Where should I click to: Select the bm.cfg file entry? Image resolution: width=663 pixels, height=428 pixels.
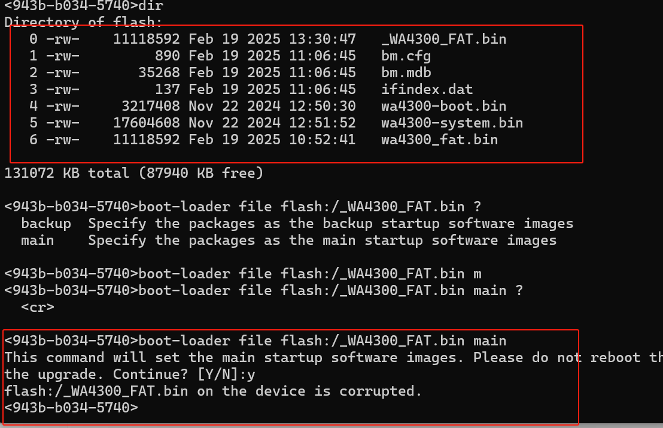click(x=406, y=56)
